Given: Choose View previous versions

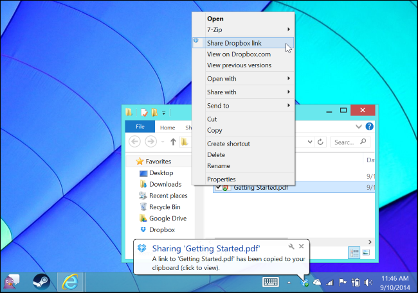Looking at the screenshot, I should point(243,65).
